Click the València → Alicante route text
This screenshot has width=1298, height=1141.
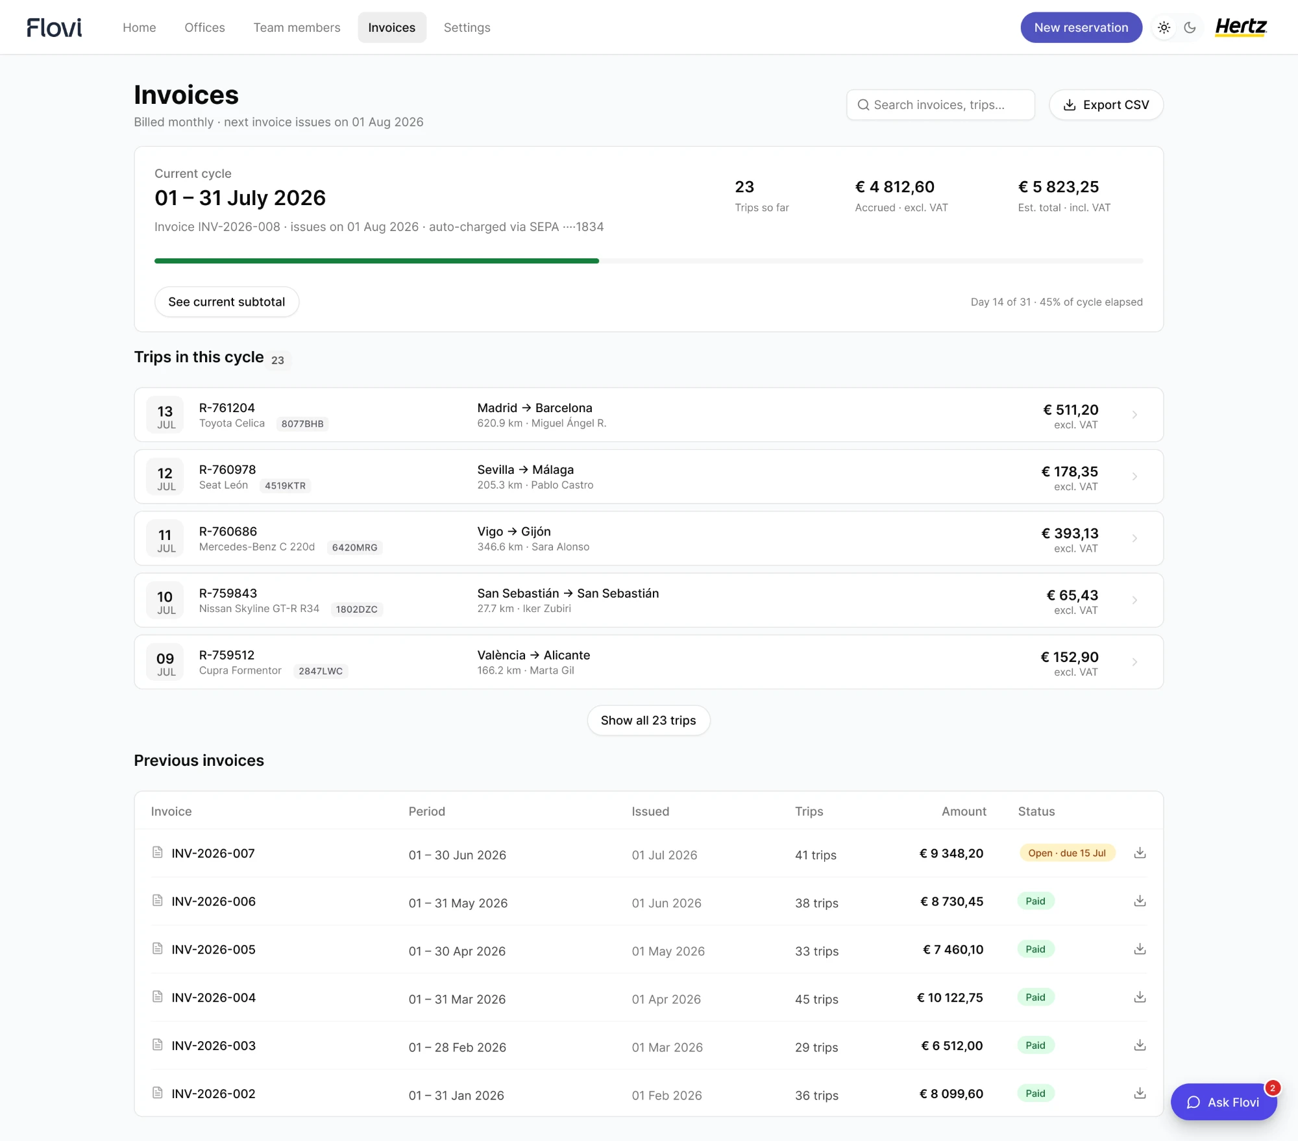(x=533, y=655)
